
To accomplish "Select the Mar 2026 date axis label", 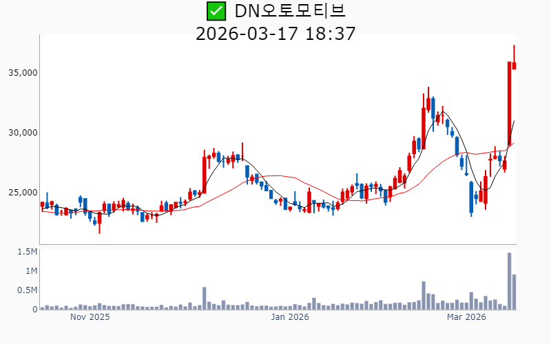I will coord(466,317).
